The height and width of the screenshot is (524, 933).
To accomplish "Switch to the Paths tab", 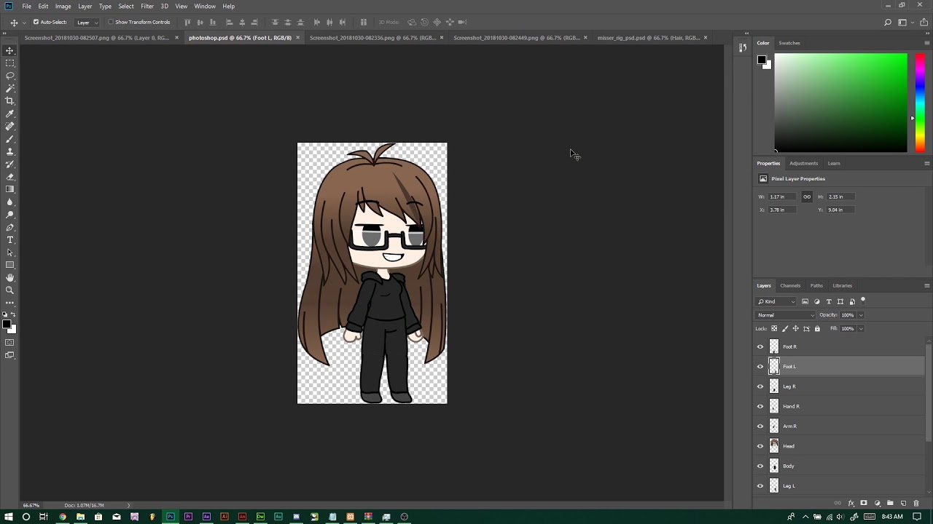I will [x=816, y=286].
